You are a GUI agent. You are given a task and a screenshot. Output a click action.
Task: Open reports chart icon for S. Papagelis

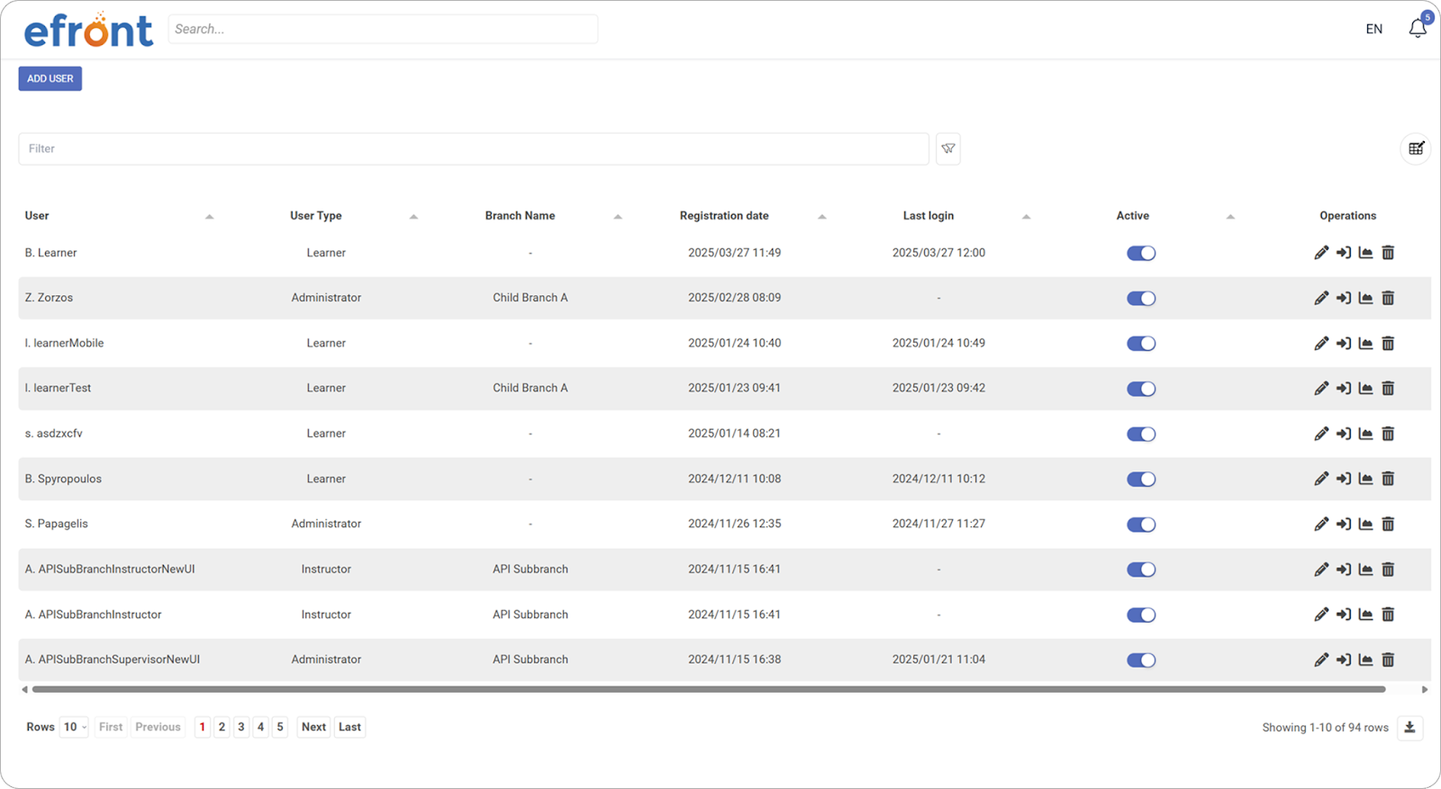(x=1365, y=524)
